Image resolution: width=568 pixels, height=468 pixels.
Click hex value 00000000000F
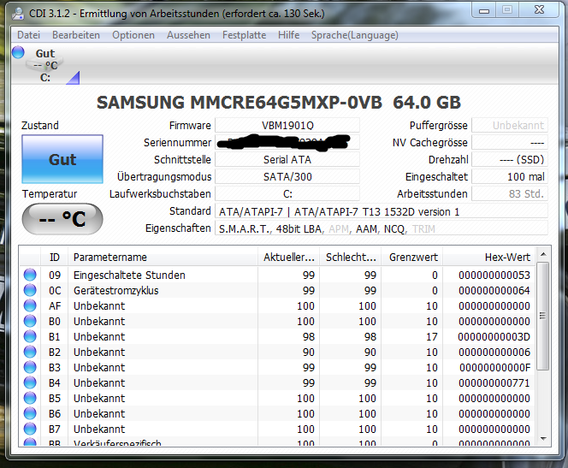click(494, 368)
